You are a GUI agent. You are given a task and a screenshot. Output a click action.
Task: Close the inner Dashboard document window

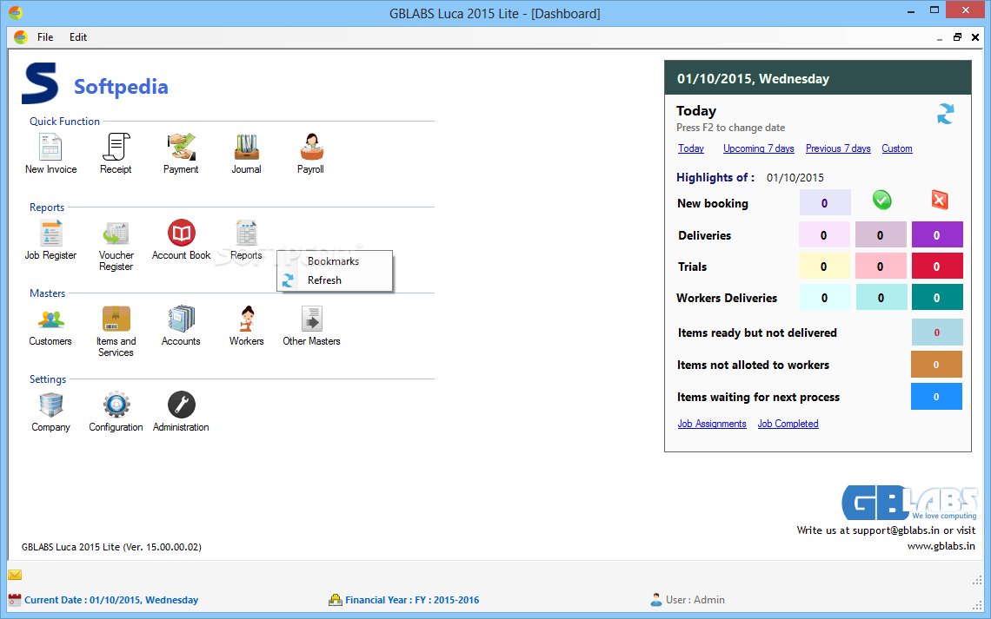[x=975, y=37]
